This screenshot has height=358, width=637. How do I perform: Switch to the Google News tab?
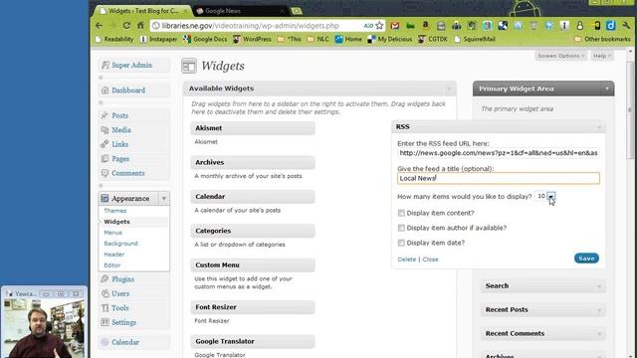tap(240, 11)
